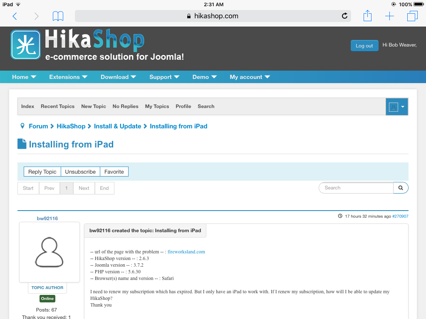Show No Replies topics
Screen dimensions: 426x319
pyautogui.click(x=126, y=106)
